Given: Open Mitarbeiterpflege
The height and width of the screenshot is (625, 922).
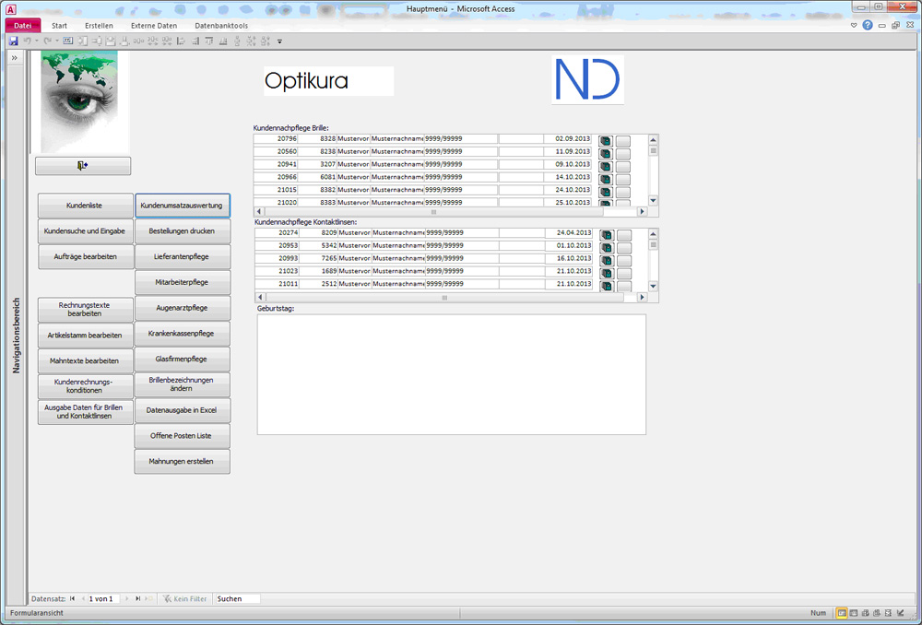Looking at the screenshot, I should pos(183,283).
